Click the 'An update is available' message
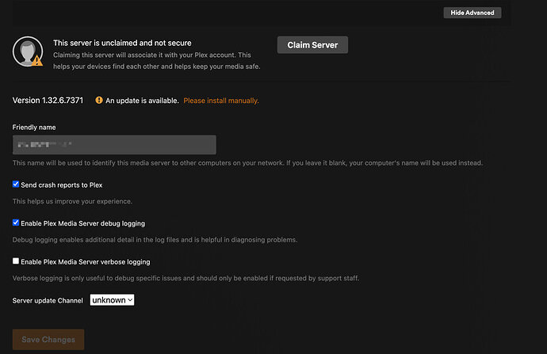 click(142, 101)
